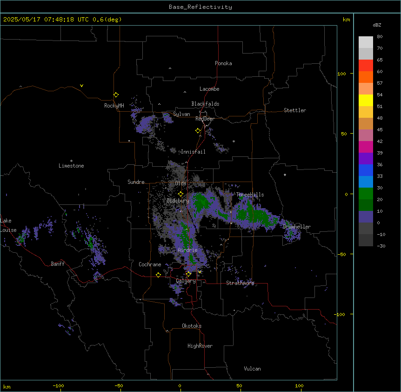Click the Strathmore label
The height and width of the screenshot is (392, 401).
pyautogui.click(x=240, y=283)
